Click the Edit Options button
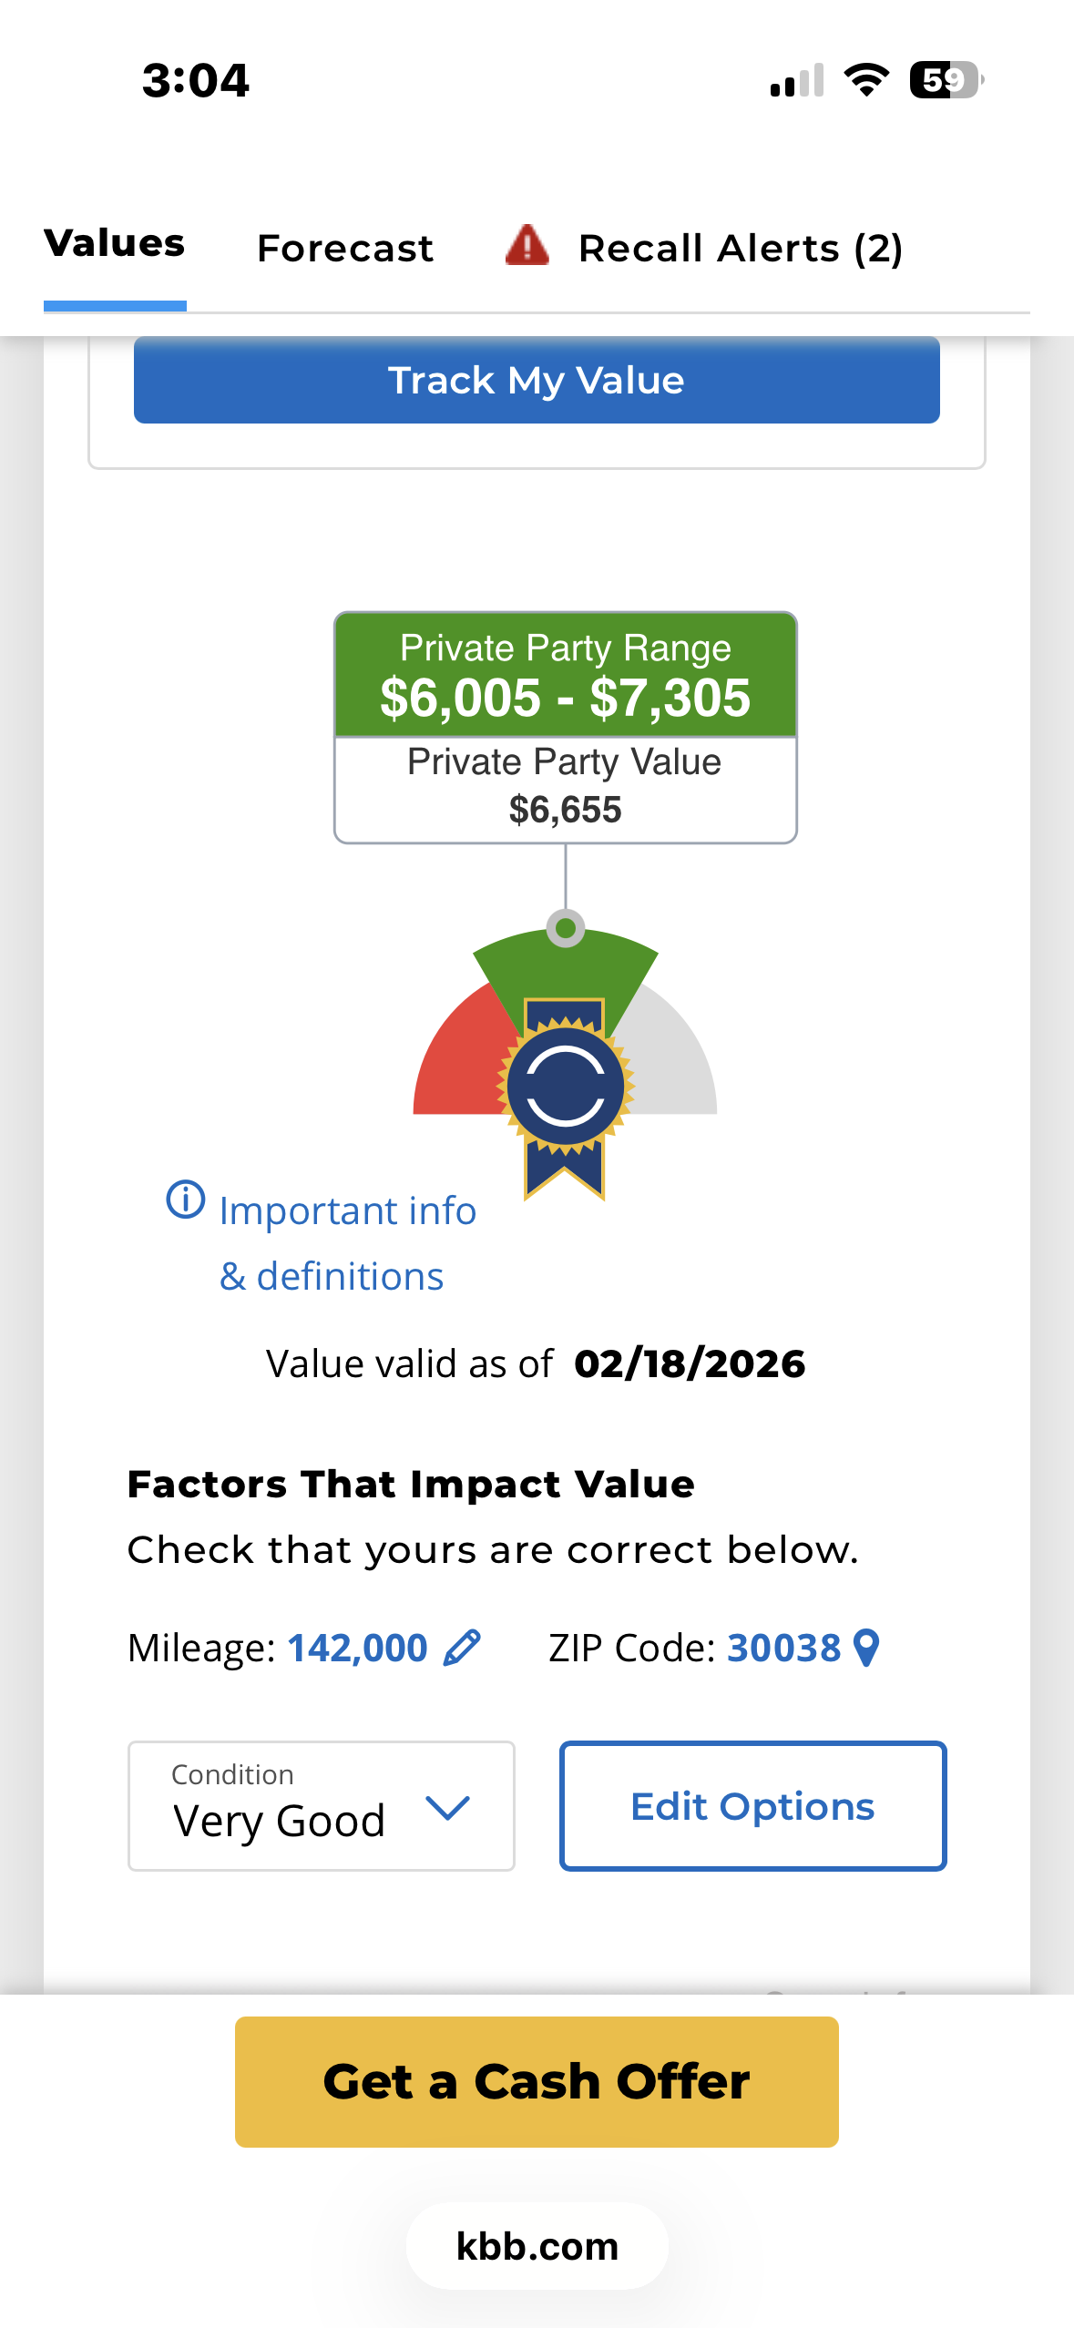The width and height of the screenshot is (1074, 2328). tap(752, 1805)
